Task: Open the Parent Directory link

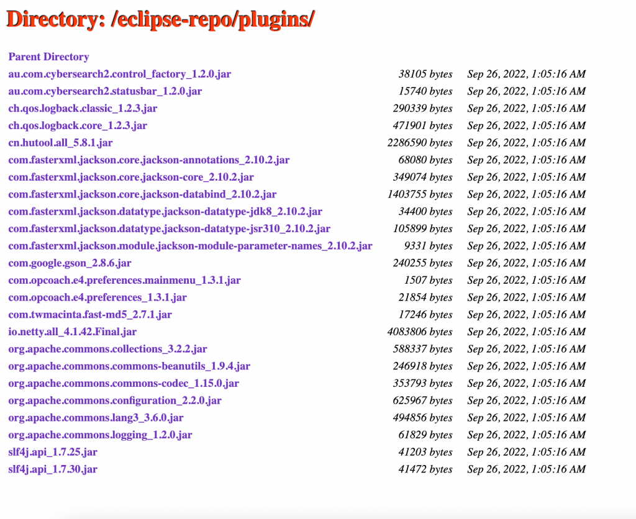Action: click(48, 56)
